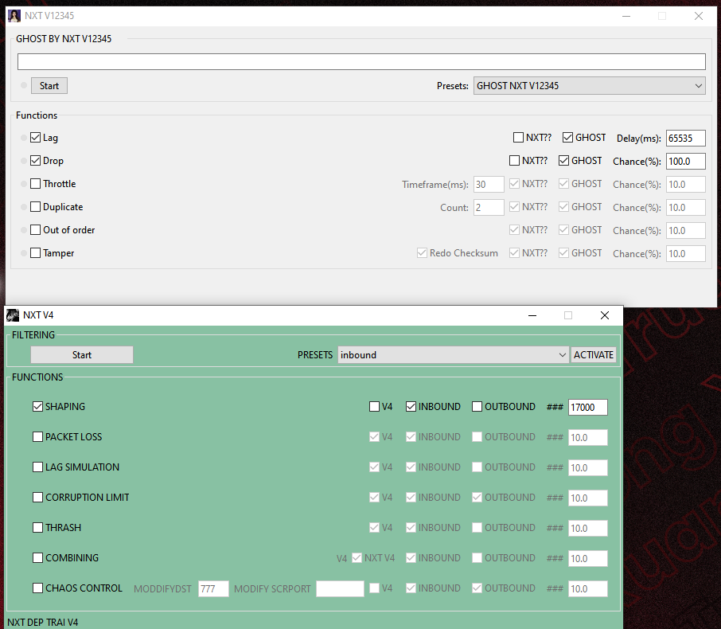Enable the LAG SIMULATION checkbox

(37, 467)
